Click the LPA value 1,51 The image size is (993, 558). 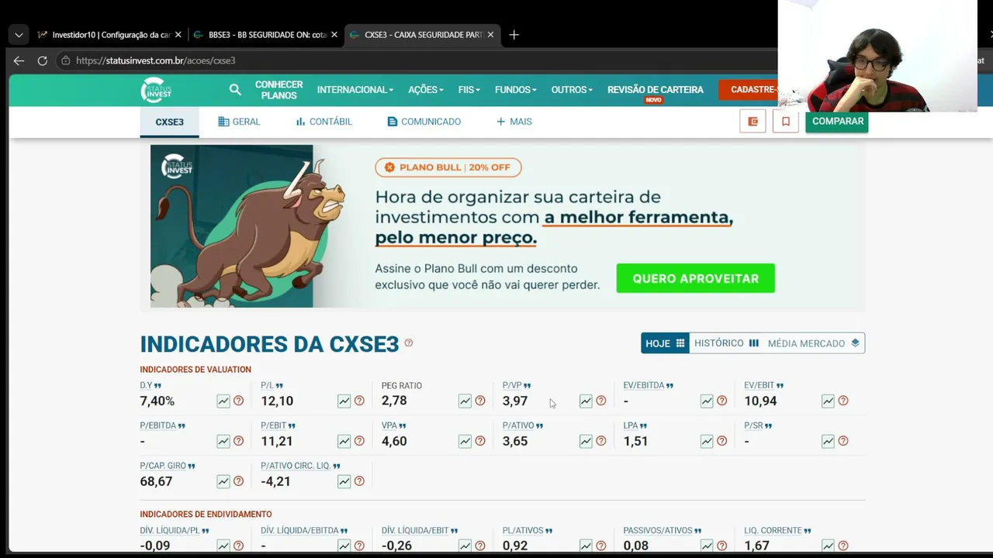coord(635,441)
